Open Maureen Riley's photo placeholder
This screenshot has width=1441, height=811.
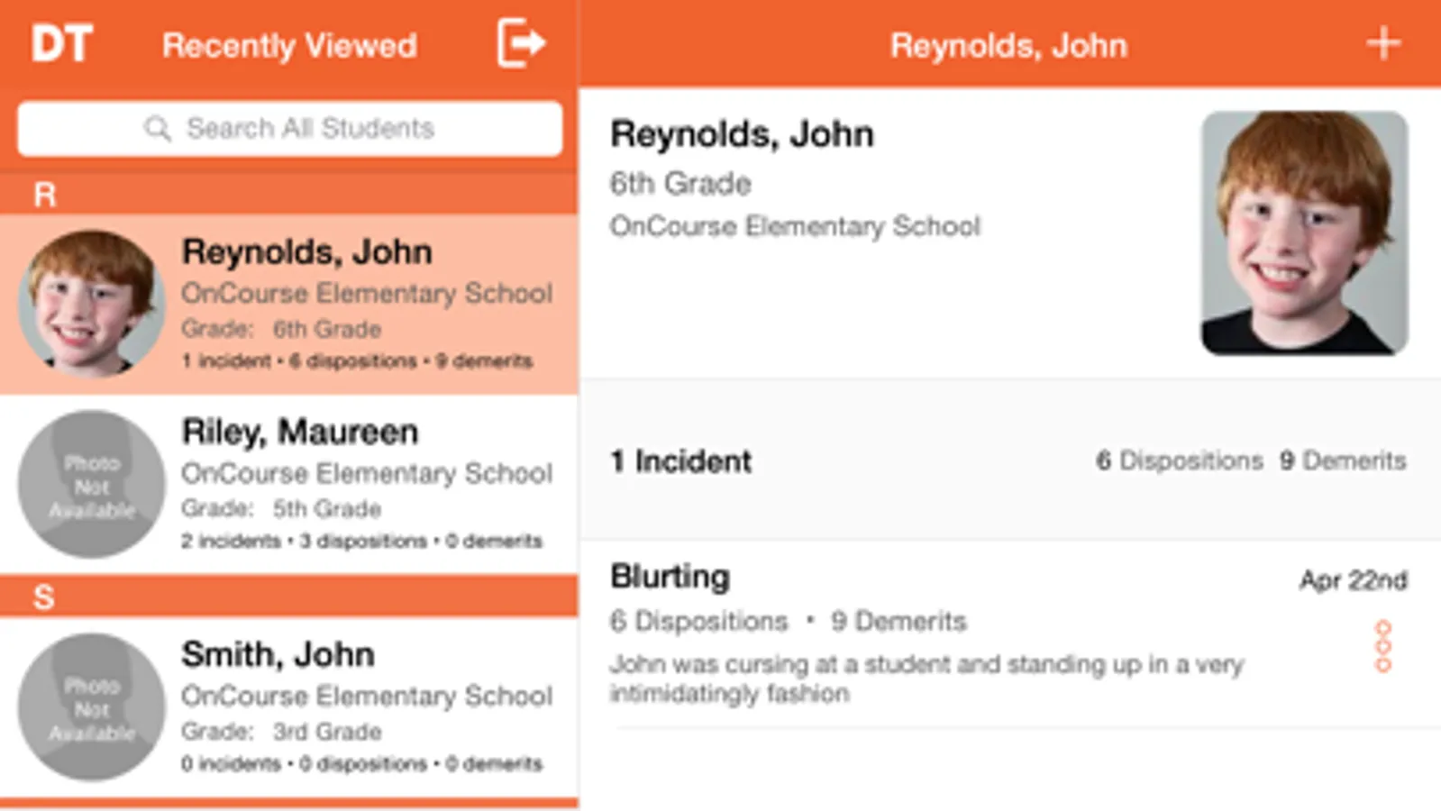[x=91, y=484]
